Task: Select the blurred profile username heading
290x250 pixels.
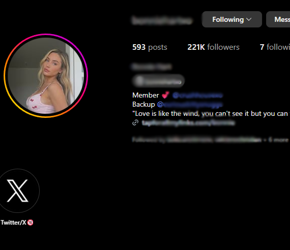Action: 162,20
